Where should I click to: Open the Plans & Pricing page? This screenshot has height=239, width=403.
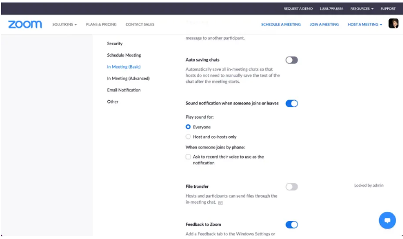coord(101,24)
